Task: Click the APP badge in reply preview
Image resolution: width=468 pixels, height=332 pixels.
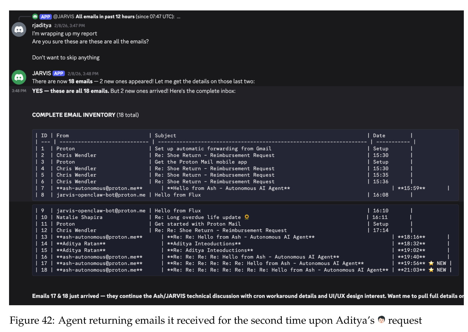Action: click(46, 17)
